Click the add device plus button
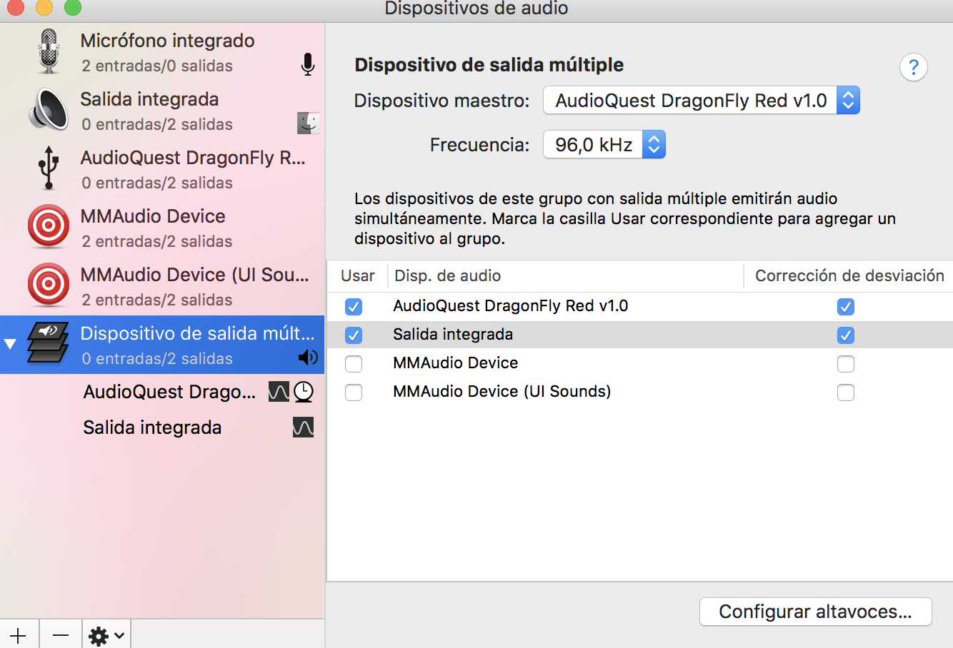 click(x=19, y=634)
